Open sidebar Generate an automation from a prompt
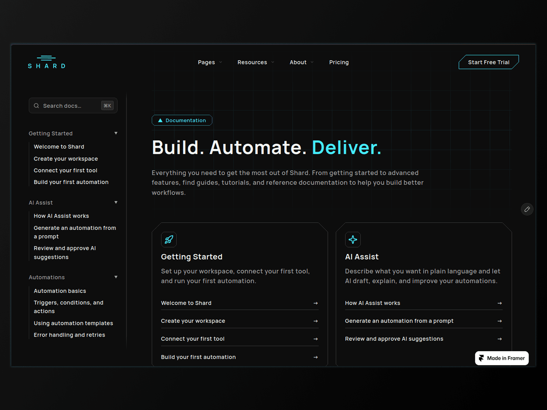 75,232
